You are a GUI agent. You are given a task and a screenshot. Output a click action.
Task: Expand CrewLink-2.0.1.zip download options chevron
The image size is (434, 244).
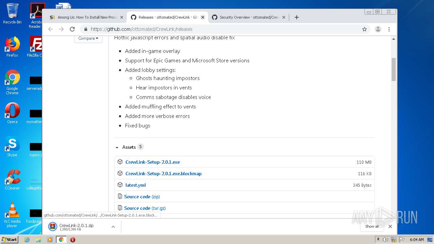tap(113, 227)
